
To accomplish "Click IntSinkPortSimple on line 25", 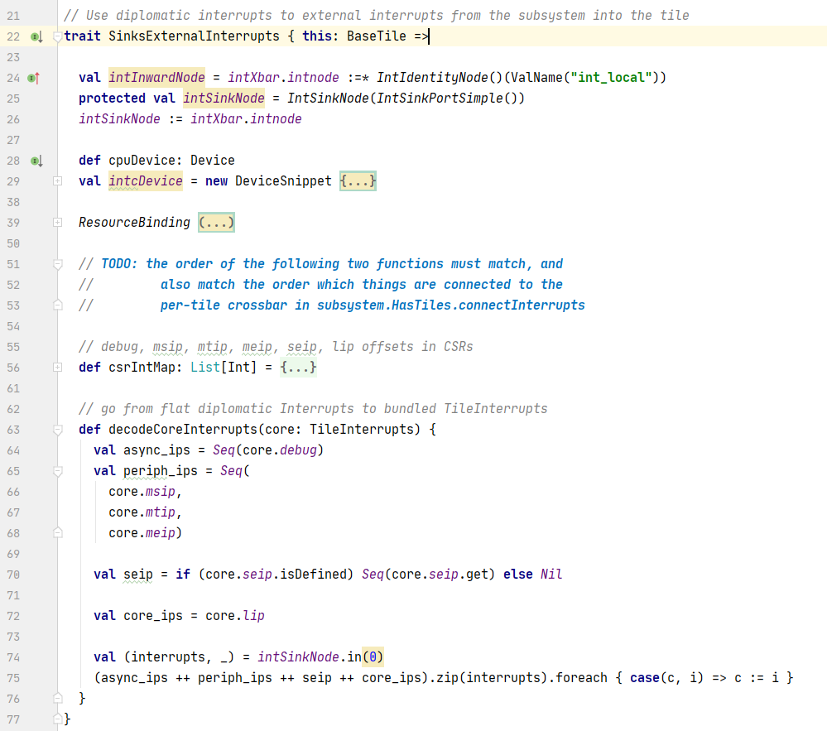I will coord(440,98).
